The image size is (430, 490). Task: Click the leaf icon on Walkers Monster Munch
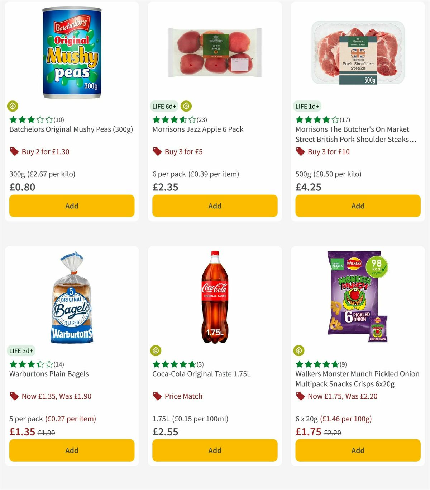299,350
